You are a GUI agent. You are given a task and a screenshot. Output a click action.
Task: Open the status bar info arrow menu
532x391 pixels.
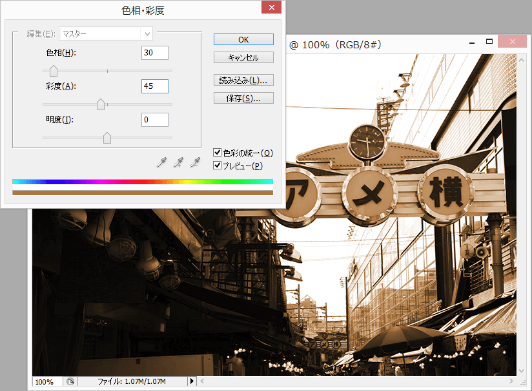(192, 381)
